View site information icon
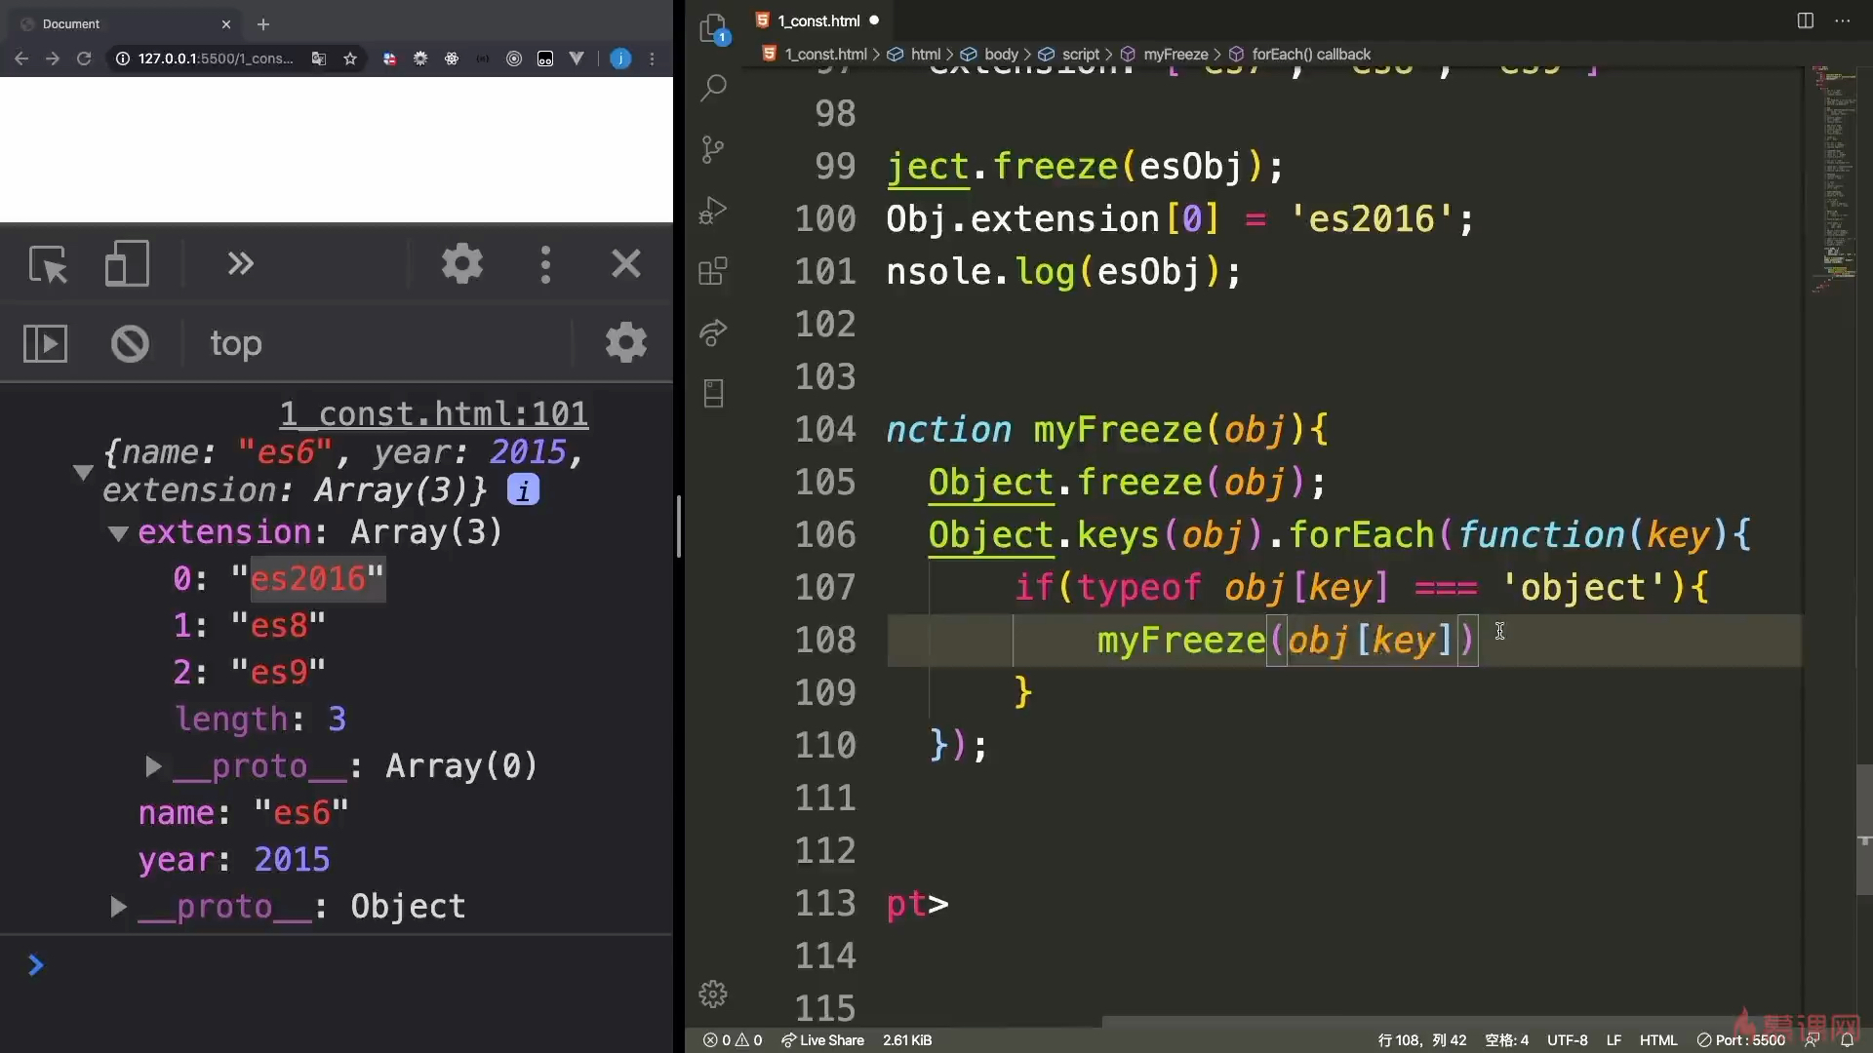1873x1053 pixels. pyautogui.click(x=123, y=58)
